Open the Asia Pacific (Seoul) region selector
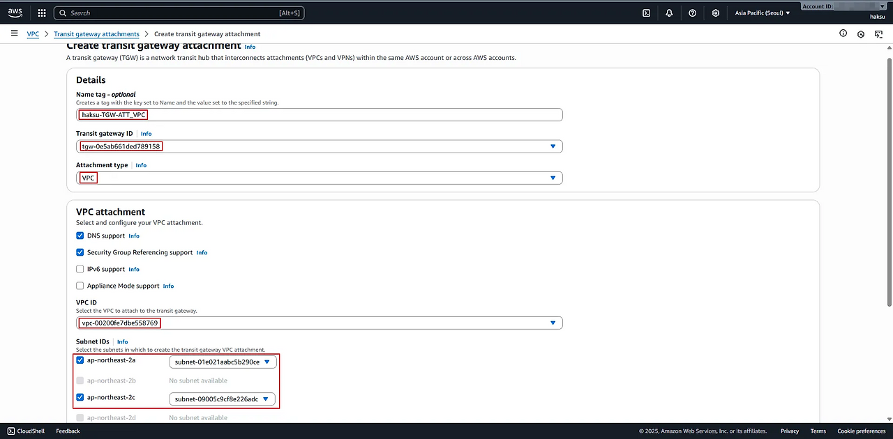Viewport: 893px width, 439px height. pos(763,13)
